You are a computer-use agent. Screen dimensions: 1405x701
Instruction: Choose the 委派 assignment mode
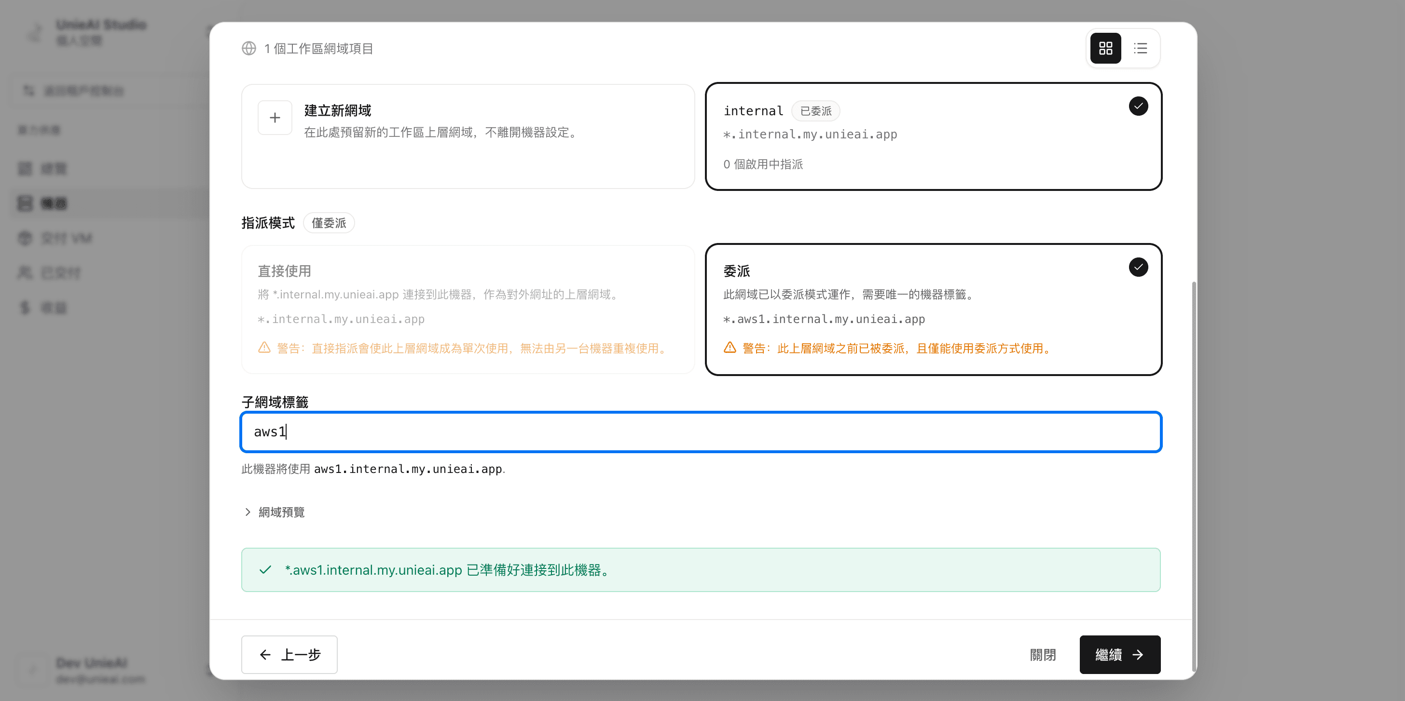(x=933, y=309)
